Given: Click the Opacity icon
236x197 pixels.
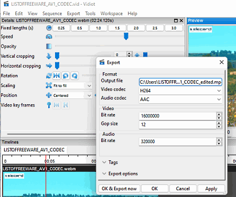Looking at the screenshot, I should [49, 46].
